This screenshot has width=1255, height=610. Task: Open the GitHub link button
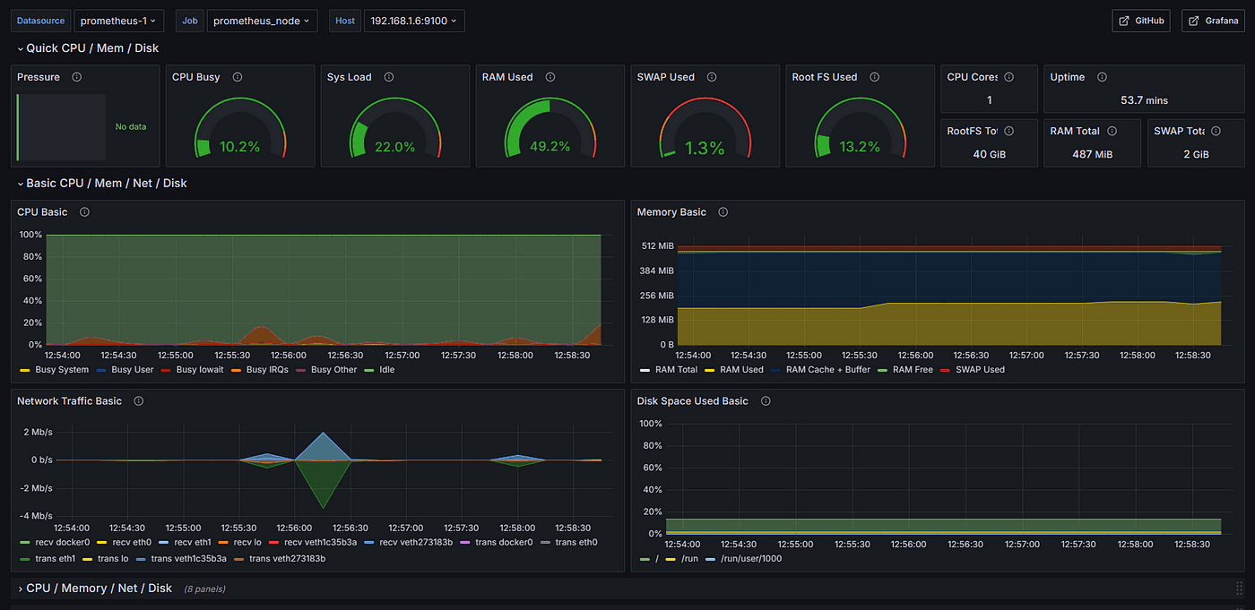pos(1141,21)
